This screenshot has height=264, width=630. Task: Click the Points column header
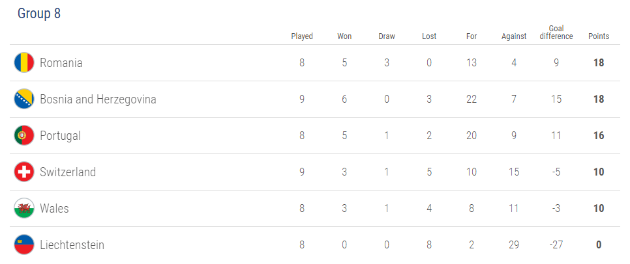click(x=598, y=36)
